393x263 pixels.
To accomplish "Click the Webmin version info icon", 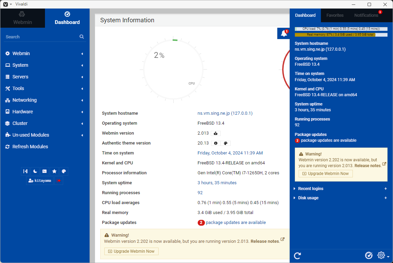I will click(216, 133).
